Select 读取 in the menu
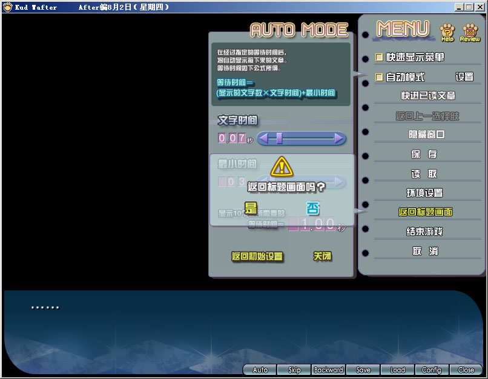488x379 pixels. tap(424, 173)
